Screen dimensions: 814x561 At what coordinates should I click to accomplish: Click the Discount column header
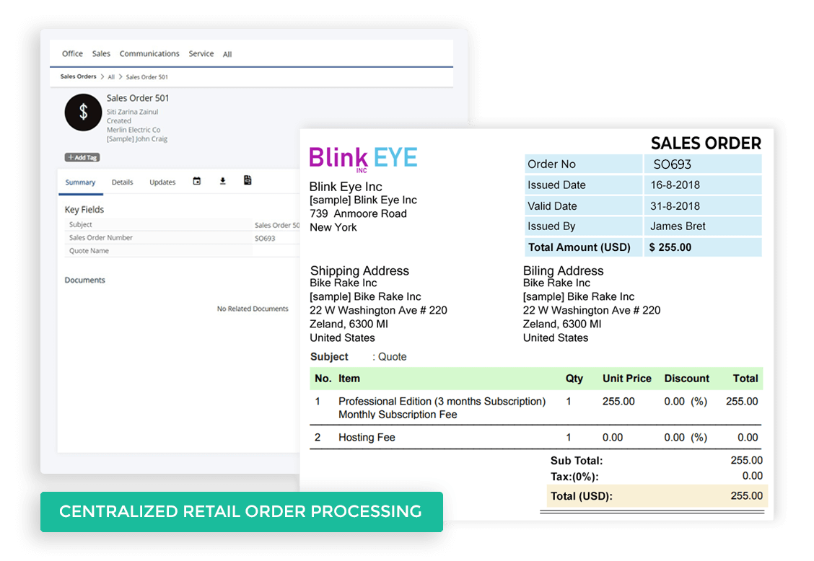(686, 379)
